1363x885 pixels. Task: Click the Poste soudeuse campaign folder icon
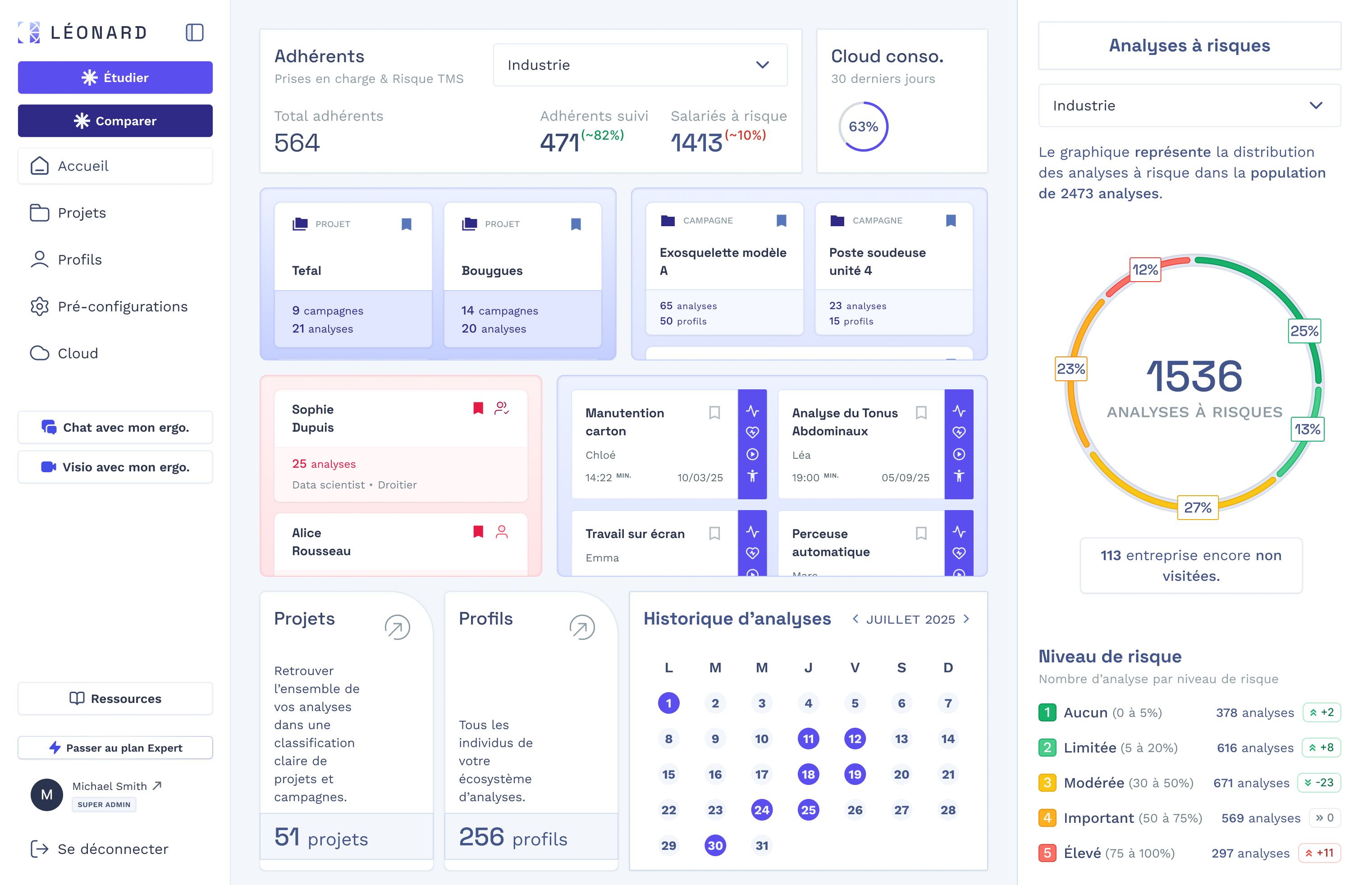tap(837, 220)
